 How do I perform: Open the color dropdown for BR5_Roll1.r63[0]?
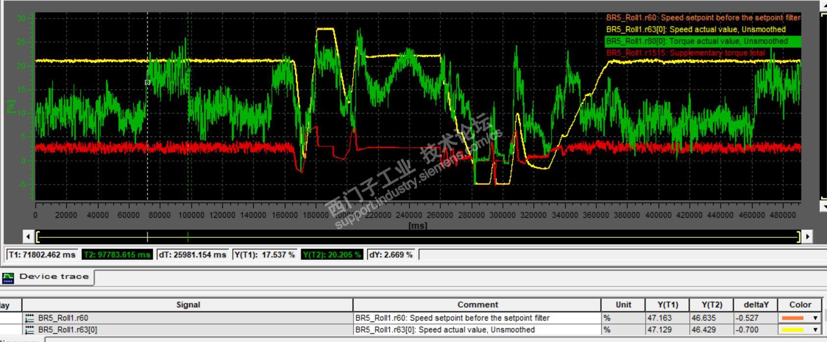816,330
